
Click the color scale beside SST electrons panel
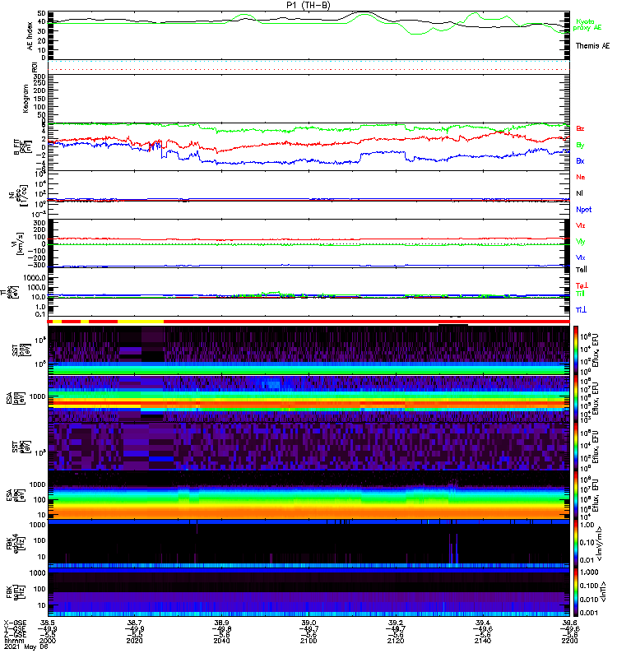576,447
